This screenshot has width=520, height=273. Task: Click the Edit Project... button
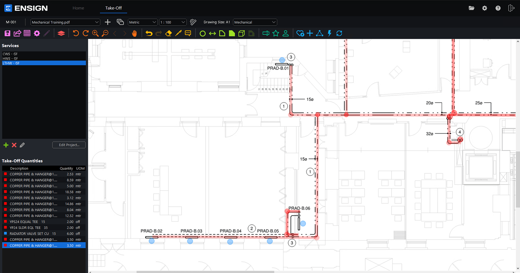tap(69, 145)
